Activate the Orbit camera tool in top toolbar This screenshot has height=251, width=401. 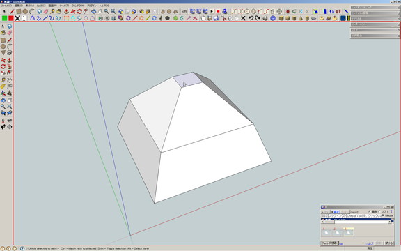93,12
